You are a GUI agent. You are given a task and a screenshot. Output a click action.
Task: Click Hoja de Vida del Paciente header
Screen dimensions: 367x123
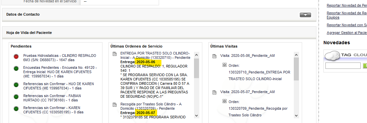(29, 33)
